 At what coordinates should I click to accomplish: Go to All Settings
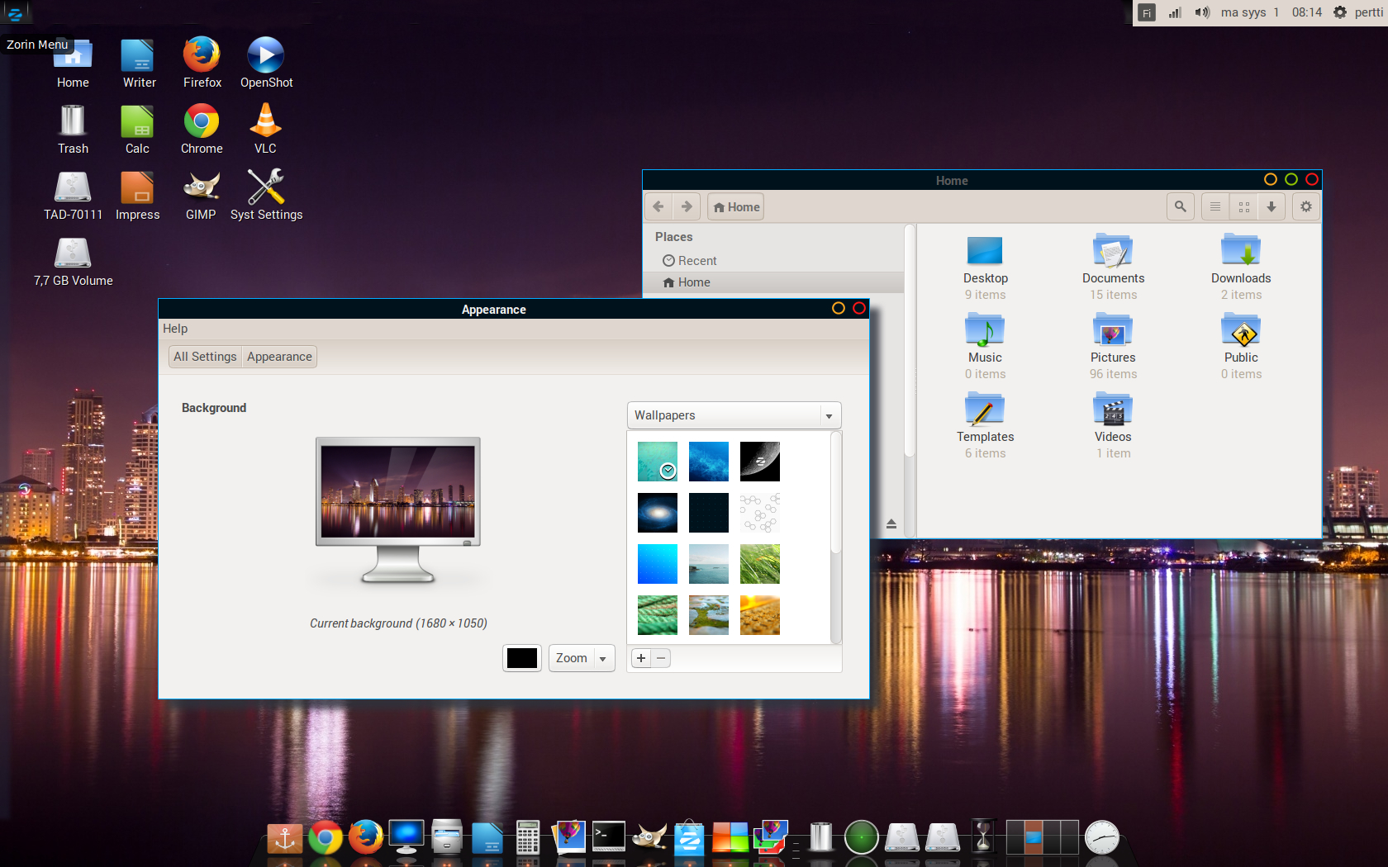(205, 357)
